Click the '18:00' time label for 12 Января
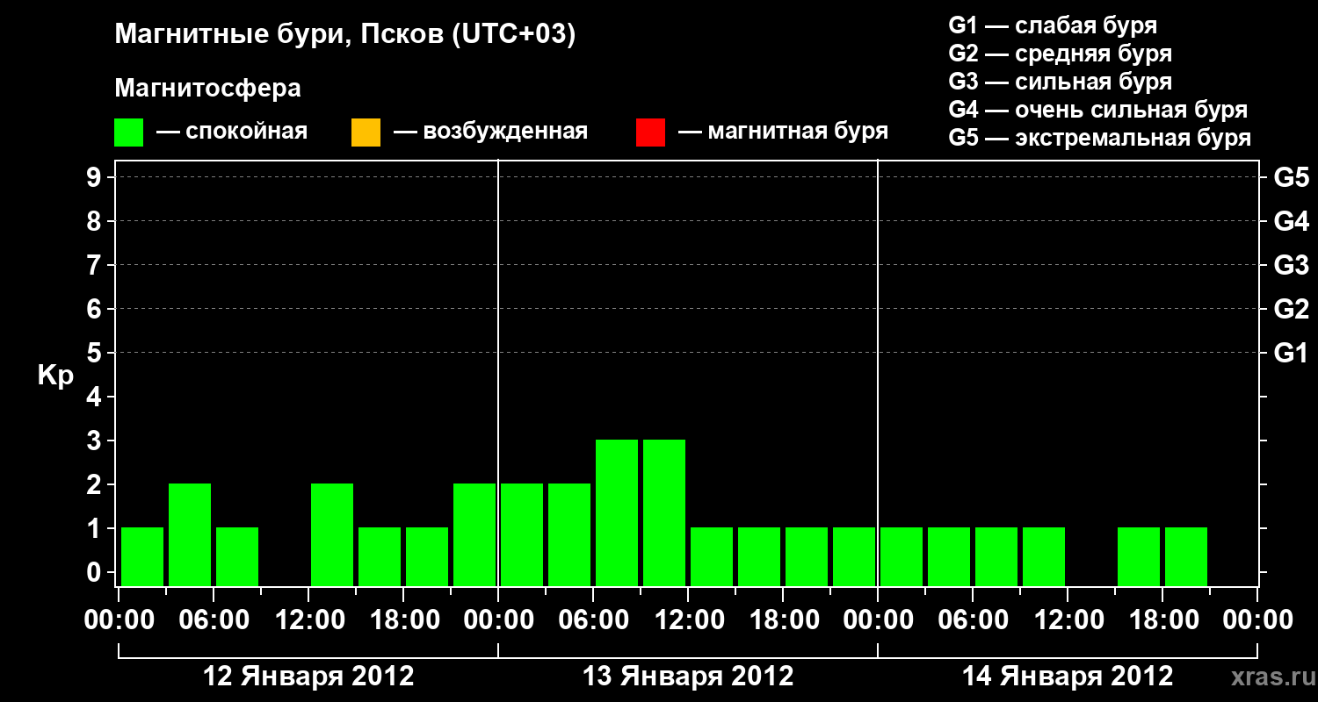 (x=403, y=620)
